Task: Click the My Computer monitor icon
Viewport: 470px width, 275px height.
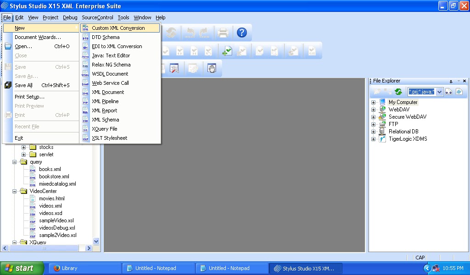Action: (x=382, y=102)
